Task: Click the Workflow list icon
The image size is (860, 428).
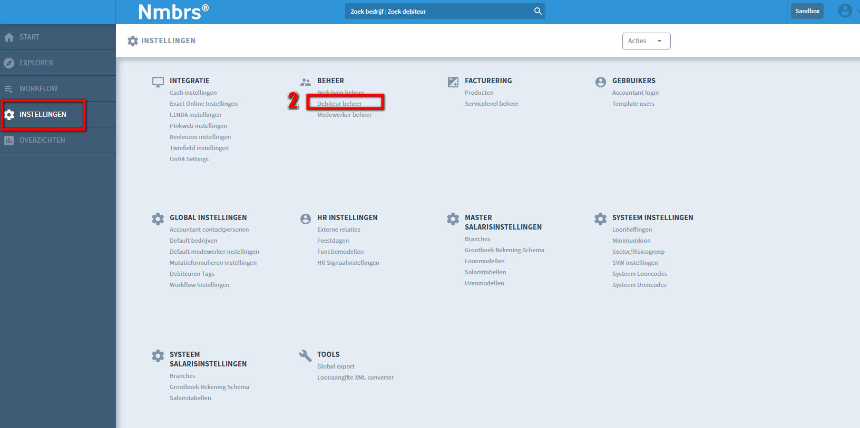Action: point(9,89)
